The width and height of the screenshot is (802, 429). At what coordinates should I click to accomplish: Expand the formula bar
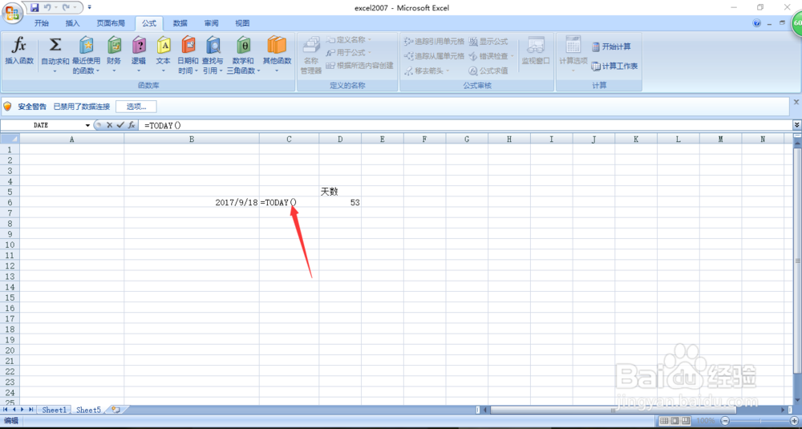tap(797, 125)
